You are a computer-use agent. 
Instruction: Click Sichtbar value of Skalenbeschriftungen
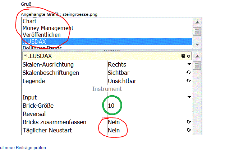click(x=119, y=73)
